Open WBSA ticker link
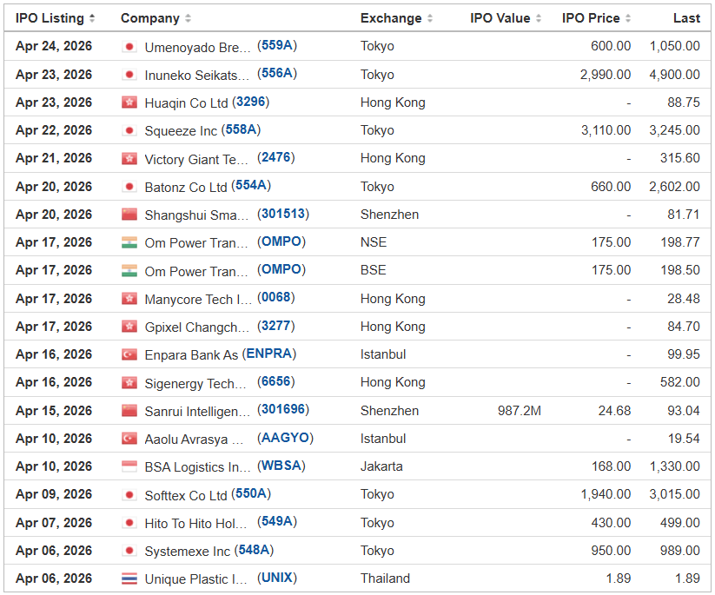The height and width of the screenshot is (595, 715). [x=281, y=466]
